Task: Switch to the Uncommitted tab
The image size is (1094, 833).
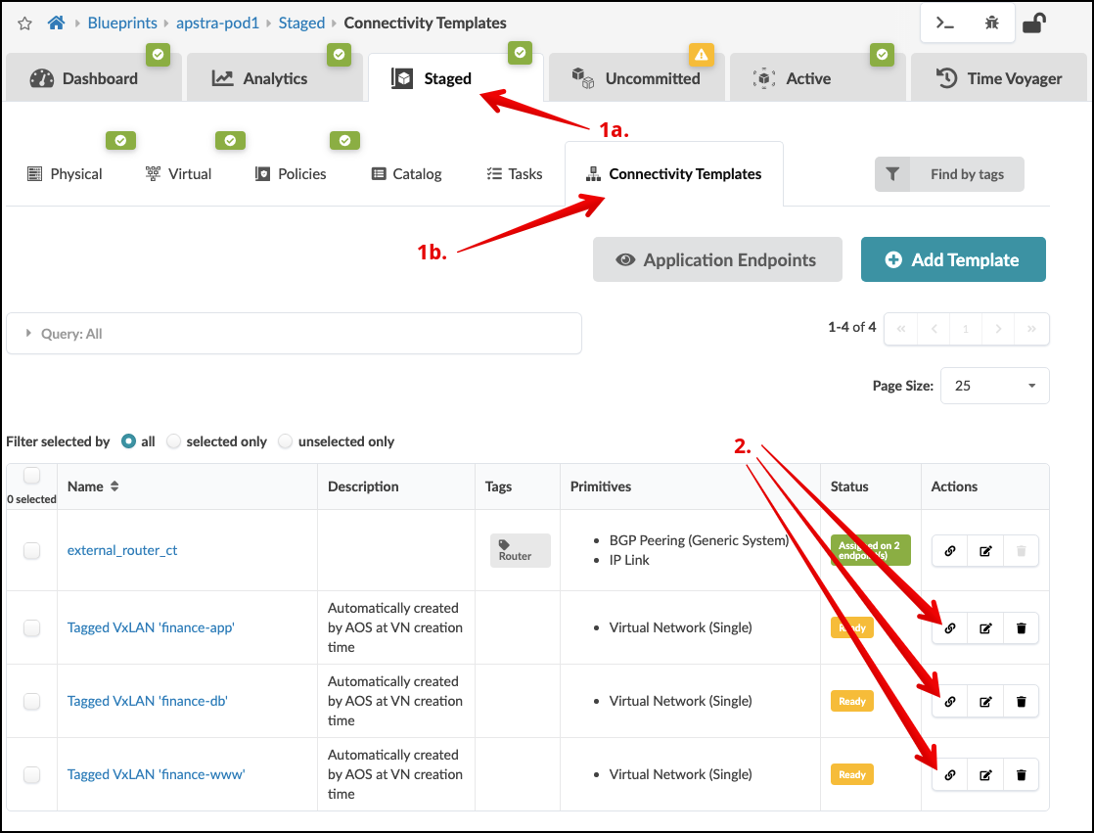Action: 636,78
